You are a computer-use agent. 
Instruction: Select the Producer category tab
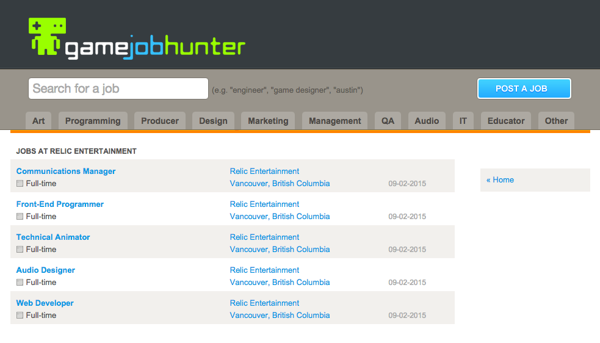(160, 121)
